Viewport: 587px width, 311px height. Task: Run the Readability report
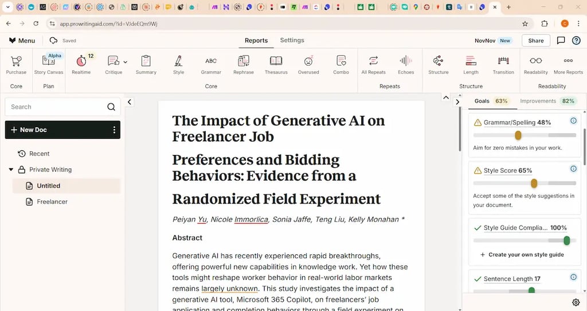(536, 65)
